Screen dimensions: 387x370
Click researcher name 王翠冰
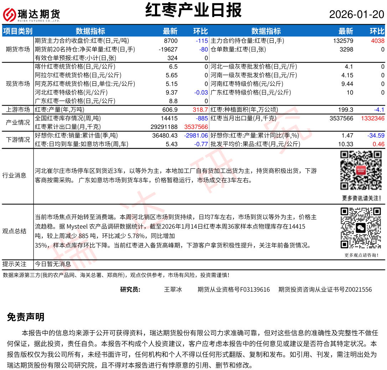point(173,290)
